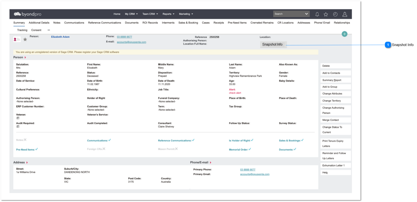Expand the Reports menu
The width and height of the screenshot is (417, 202).
pos(169,14)
